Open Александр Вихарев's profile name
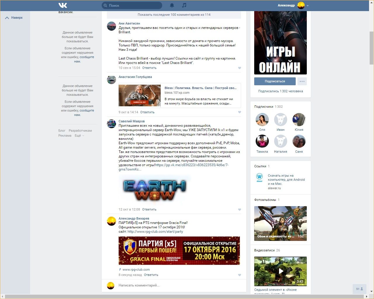This screenshot has width=374, height=299. click(134, 218)
